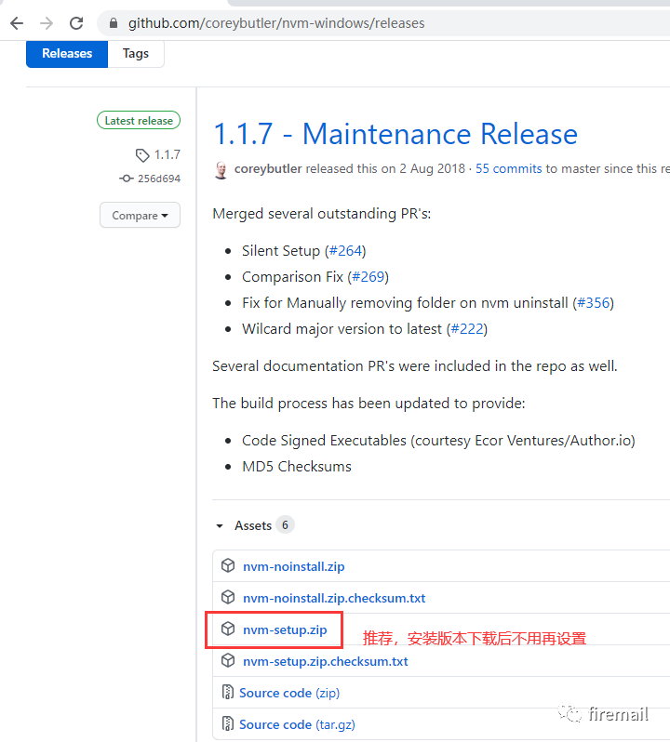The height and width of the screenshot is (742, 670).
Task: Click the Latest release badge
Action: coord(139,121)
